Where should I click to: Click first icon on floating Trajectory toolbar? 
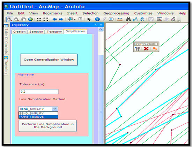[138, 49]
